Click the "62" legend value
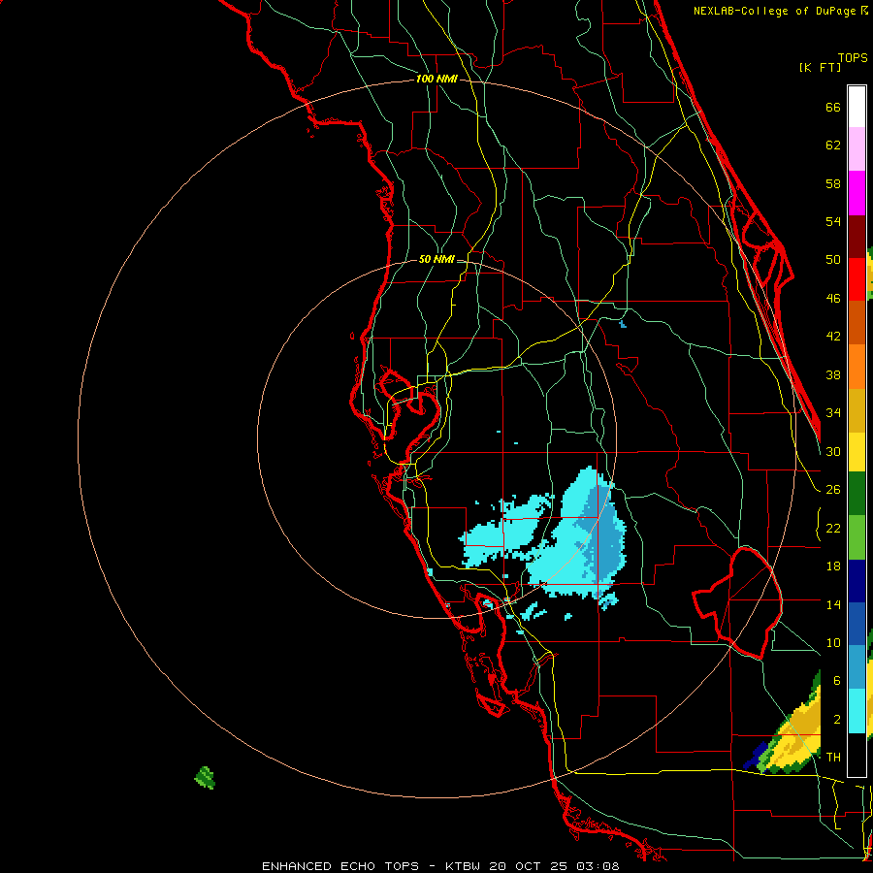Screen dimensions: 873x873 click(x=833, y=145)
